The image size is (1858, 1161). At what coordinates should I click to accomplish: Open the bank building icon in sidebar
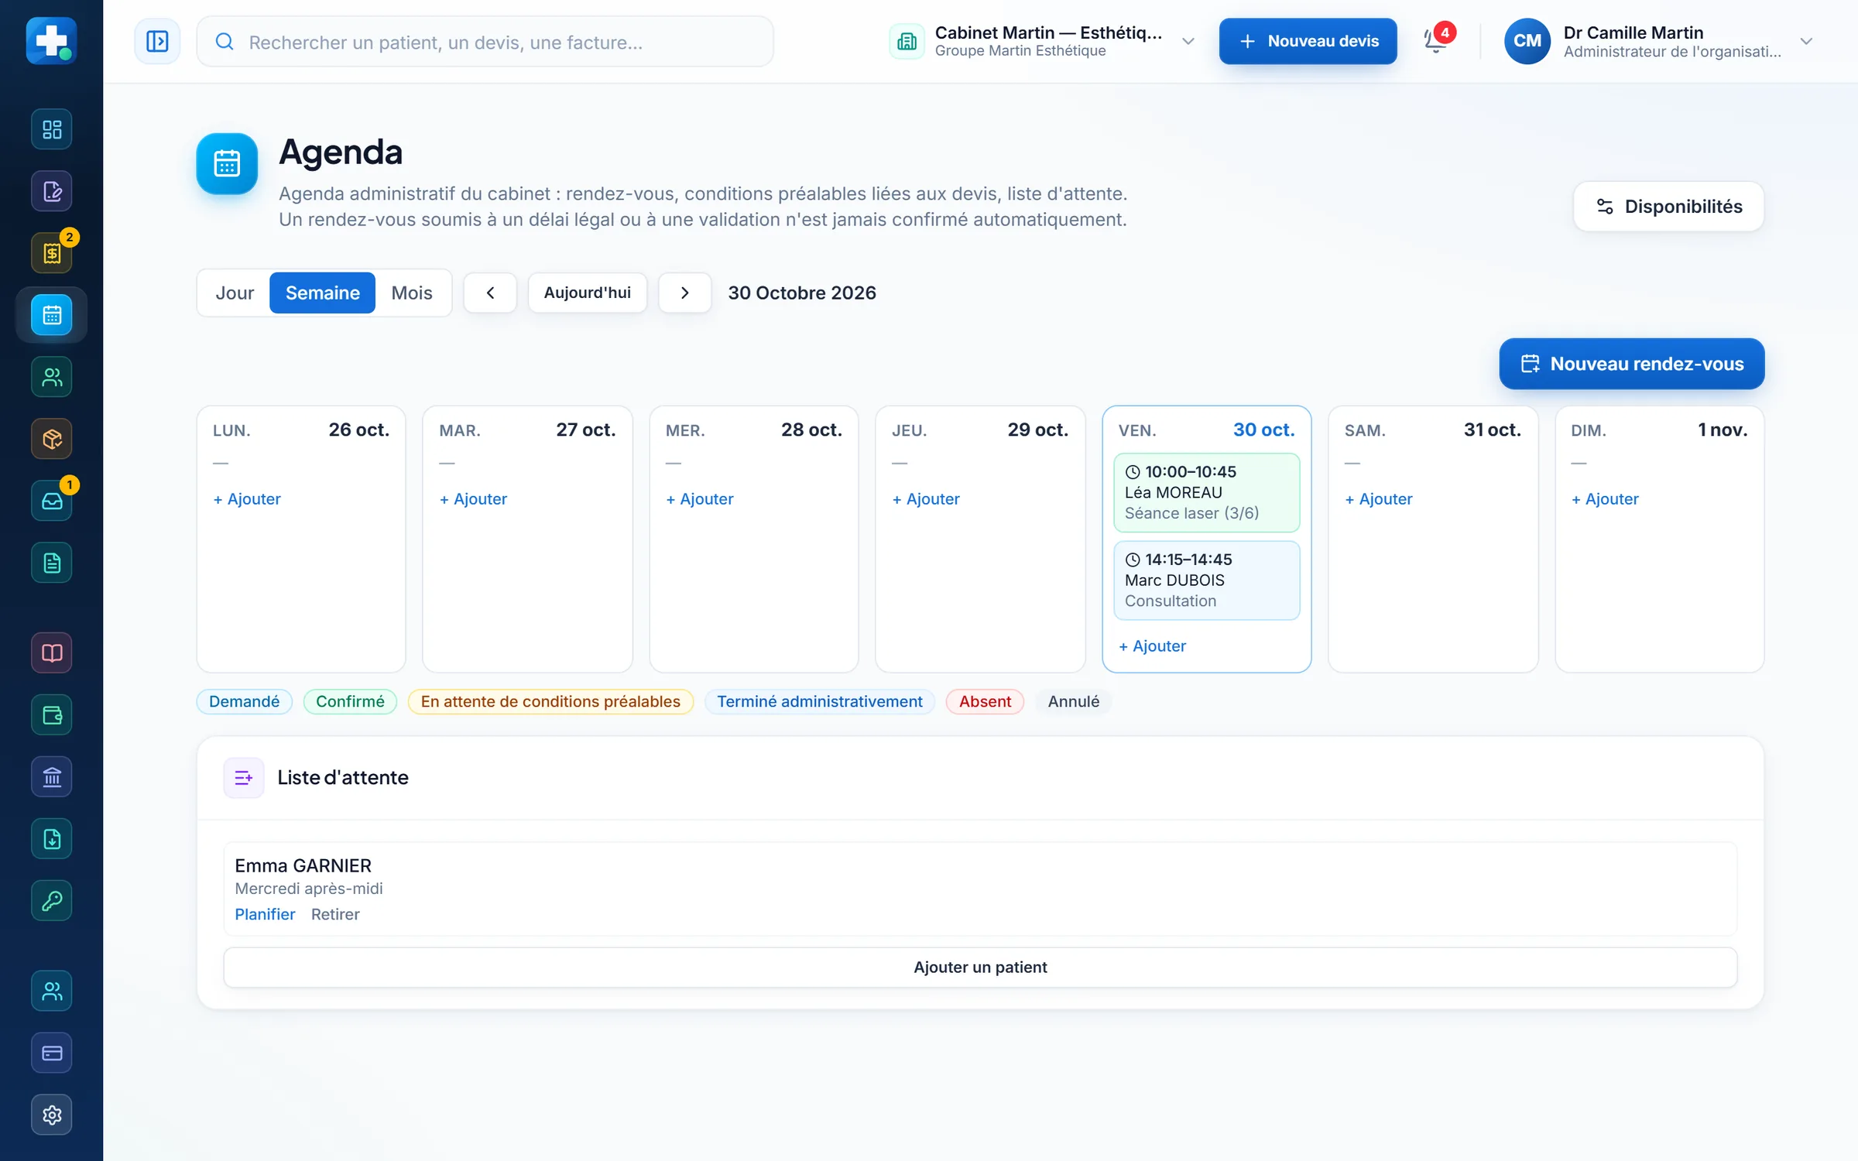52,776
